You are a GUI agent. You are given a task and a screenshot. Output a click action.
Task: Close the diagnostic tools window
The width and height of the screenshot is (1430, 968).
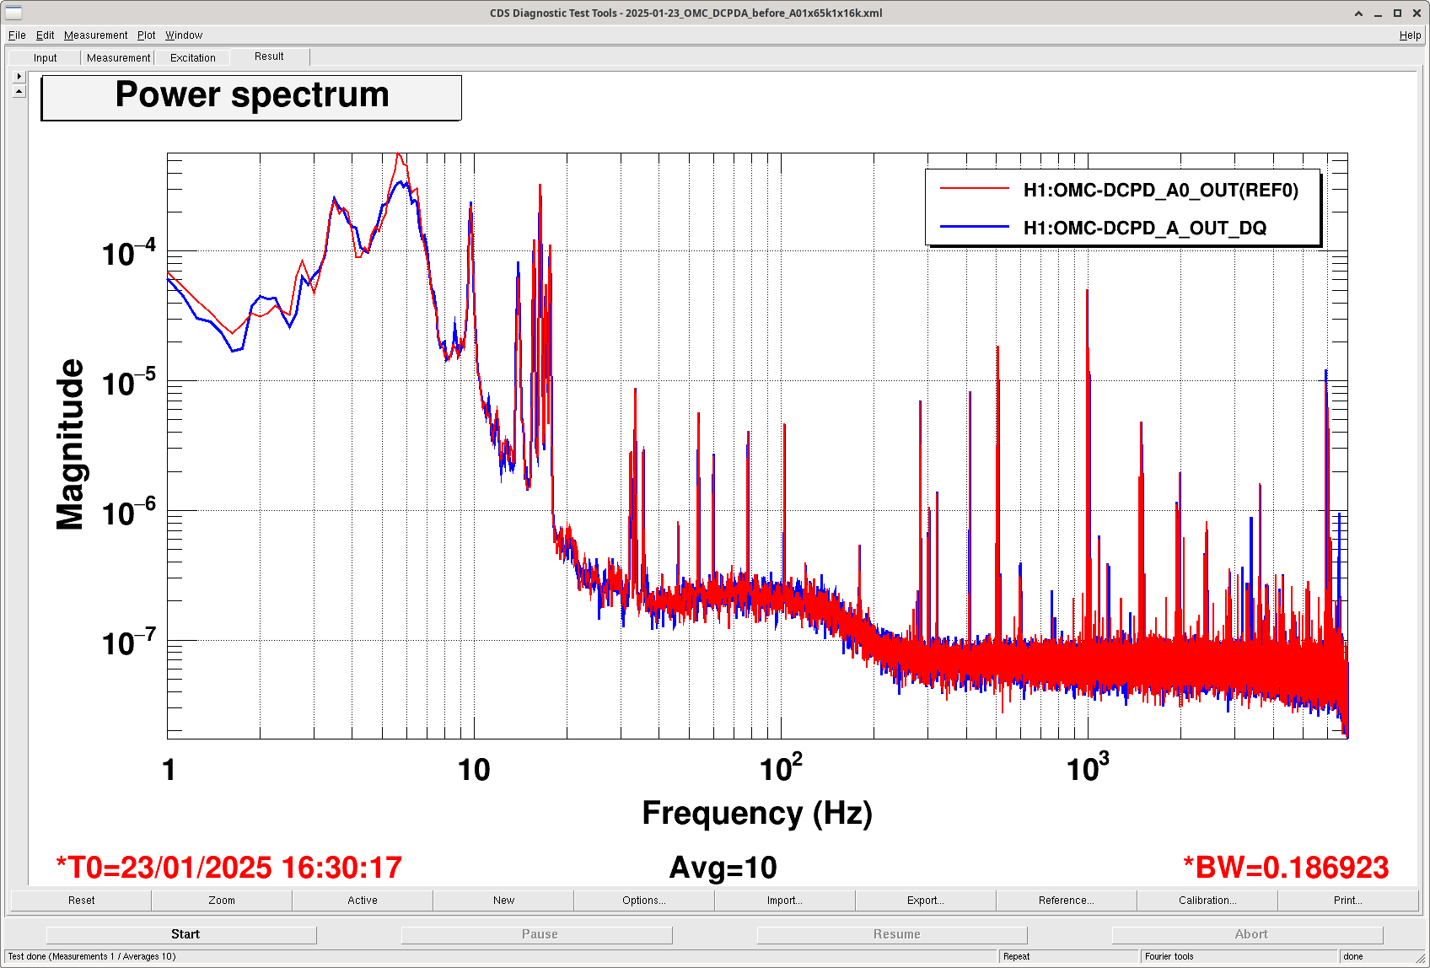[1416, 13]
